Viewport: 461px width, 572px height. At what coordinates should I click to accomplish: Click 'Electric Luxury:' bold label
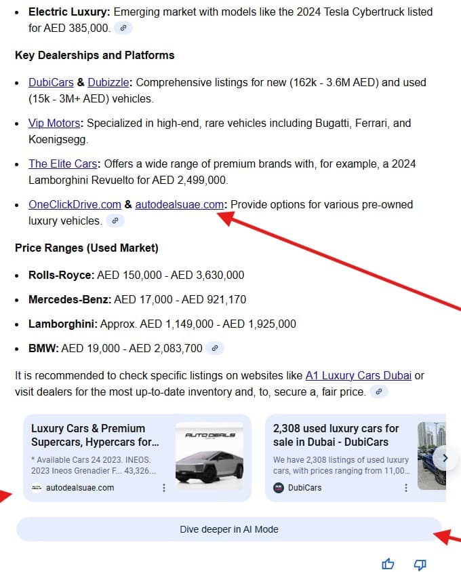click(x=69, y=12)
